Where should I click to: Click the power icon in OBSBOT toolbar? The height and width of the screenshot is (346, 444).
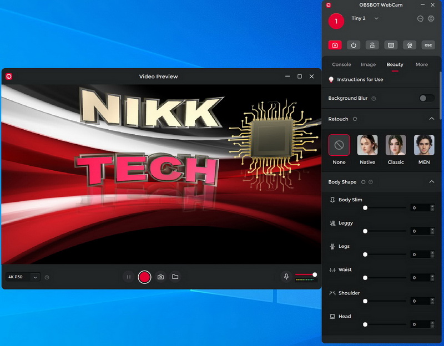tap(354, 45)
